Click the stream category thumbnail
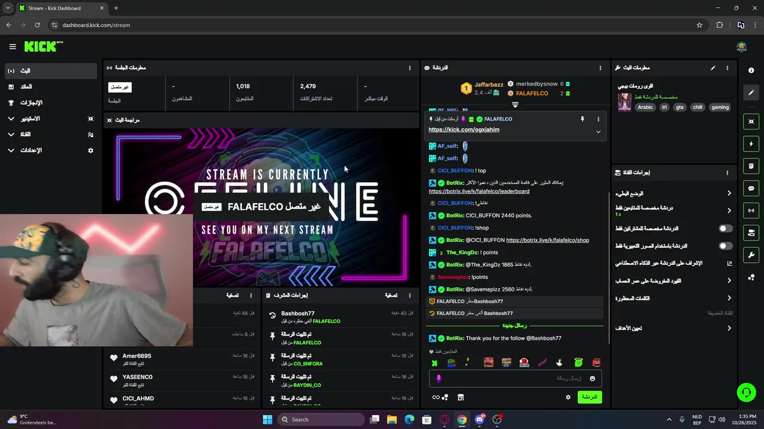This screenshot has height=429, width=764. point(624,102)
